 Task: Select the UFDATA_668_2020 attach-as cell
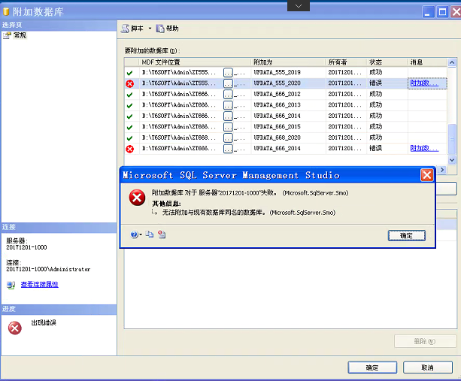point(288,138)
